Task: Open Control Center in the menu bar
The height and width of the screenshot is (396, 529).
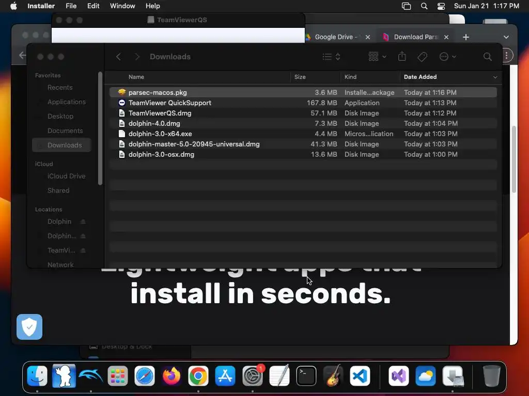Action: click(441, 6)
